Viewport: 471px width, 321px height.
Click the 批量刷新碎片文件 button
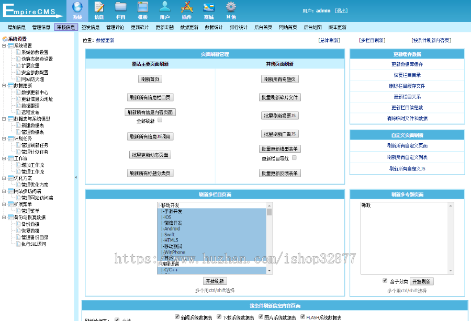coord(279,97)
